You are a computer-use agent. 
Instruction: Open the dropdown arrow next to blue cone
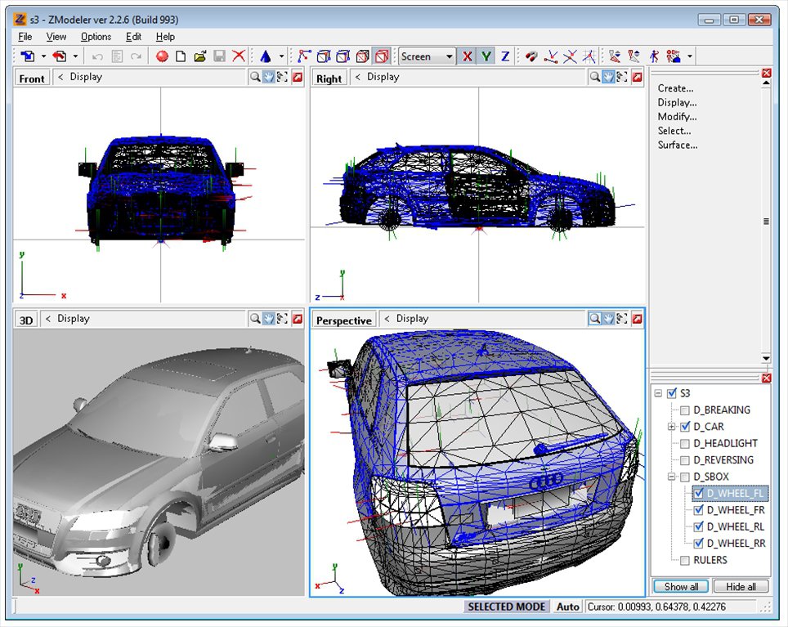pyautogui.click(x=281, y=56)
